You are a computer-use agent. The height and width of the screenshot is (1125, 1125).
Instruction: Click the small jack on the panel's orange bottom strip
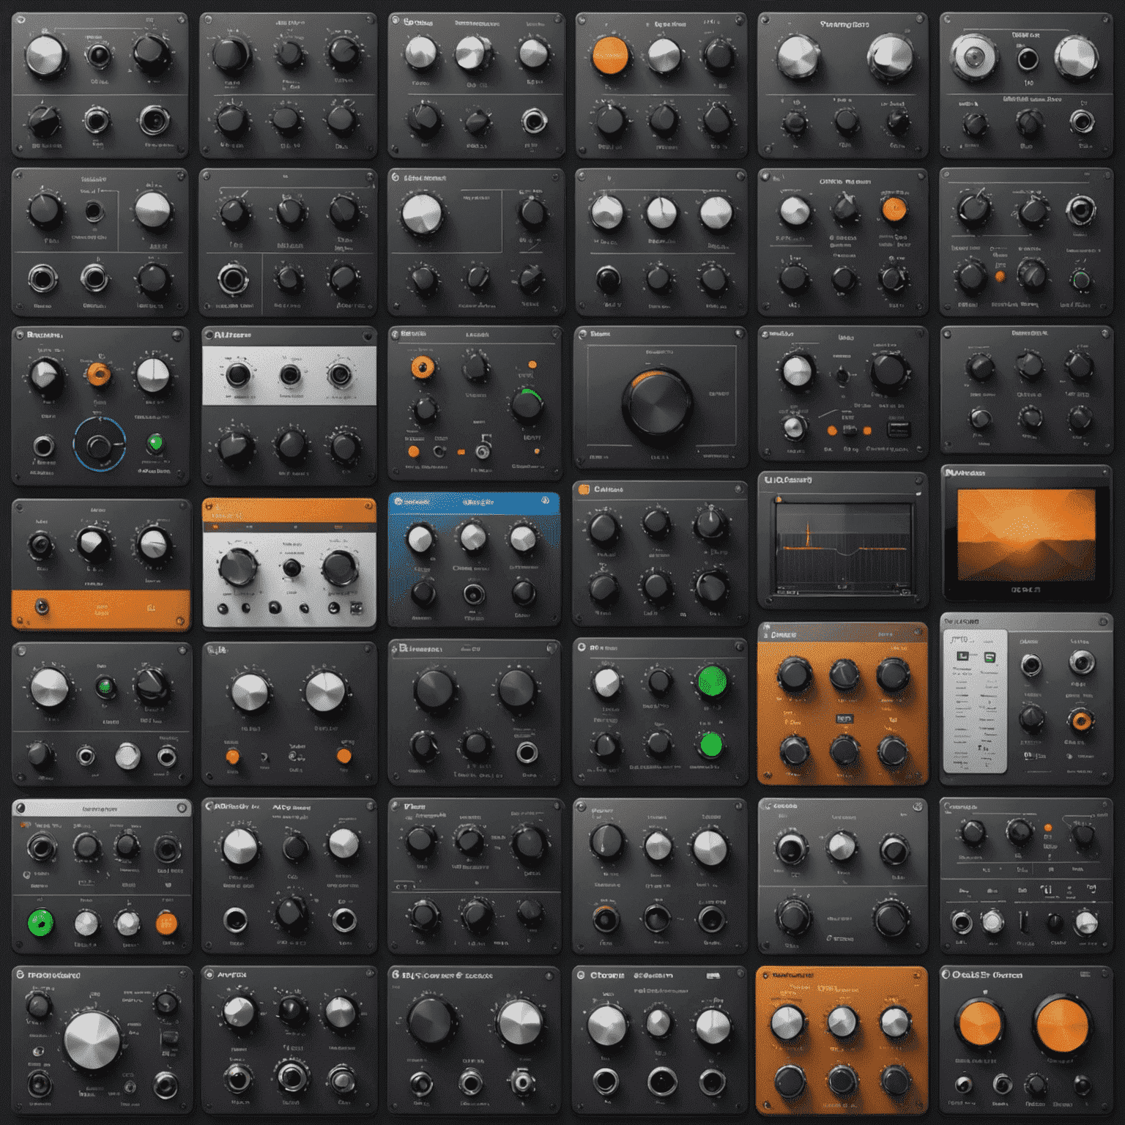click(42, 606)
